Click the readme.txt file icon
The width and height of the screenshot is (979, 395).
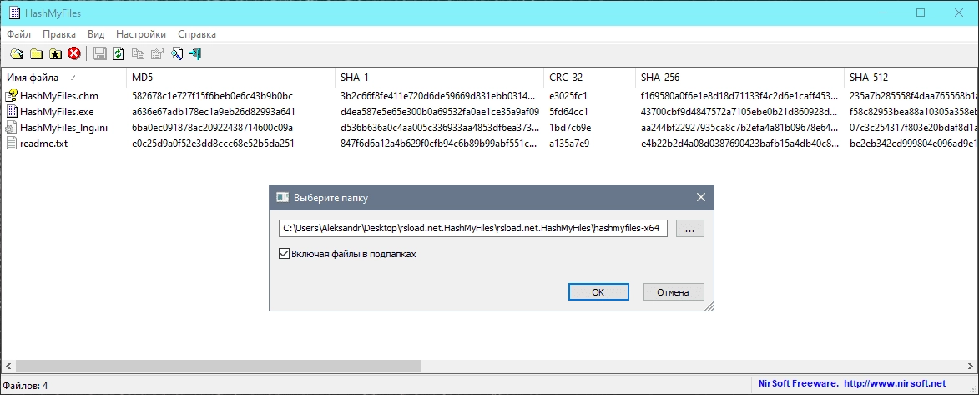[11, 143]
